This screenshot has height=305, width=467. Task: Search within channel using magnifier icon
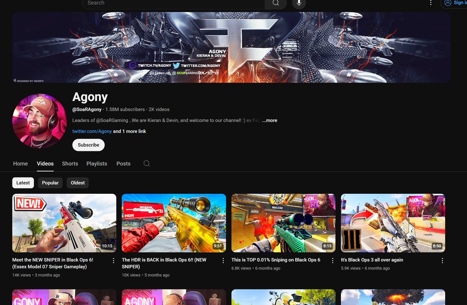[x=147, y=163]
